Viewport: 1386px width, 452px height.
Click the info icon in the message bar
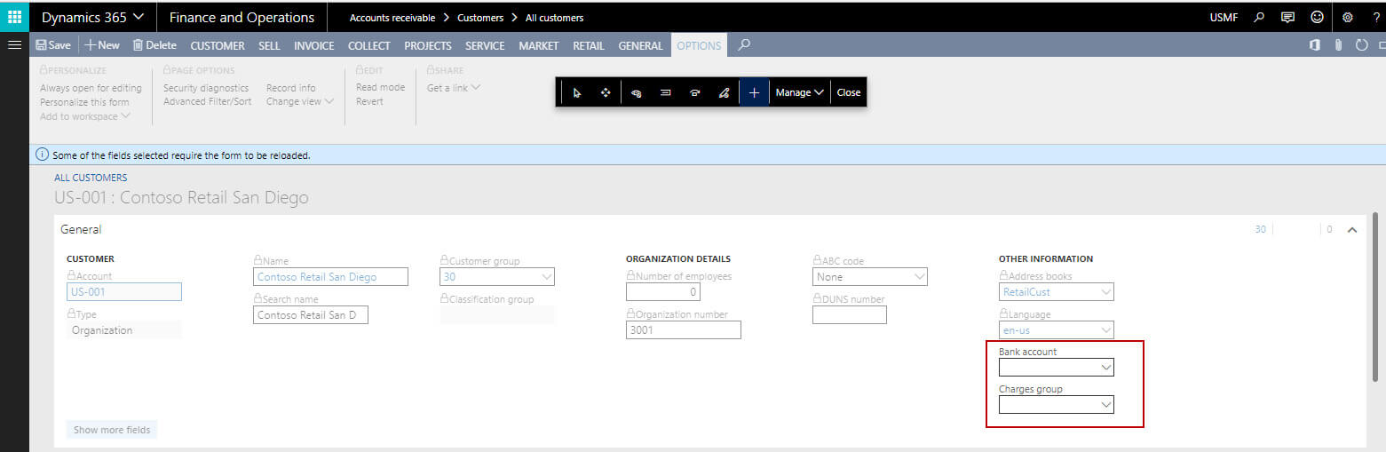coord(42,155)
